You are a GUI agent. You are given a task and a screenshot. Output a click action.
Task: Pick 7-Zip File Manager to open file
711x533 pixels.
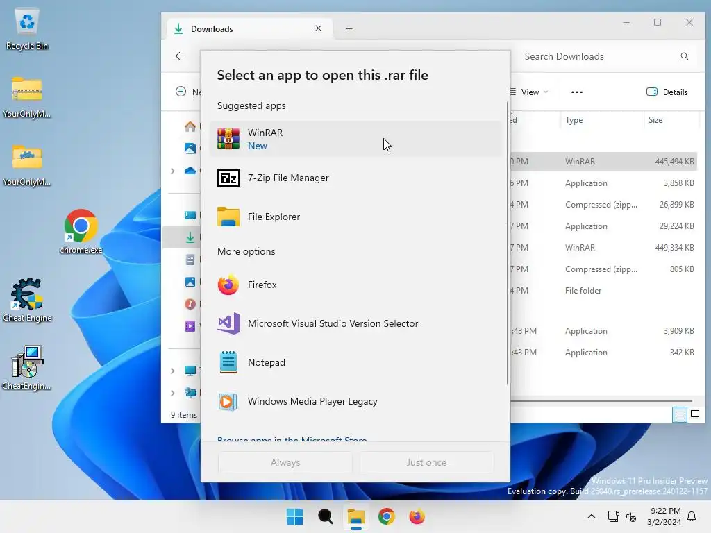(355, 178)
